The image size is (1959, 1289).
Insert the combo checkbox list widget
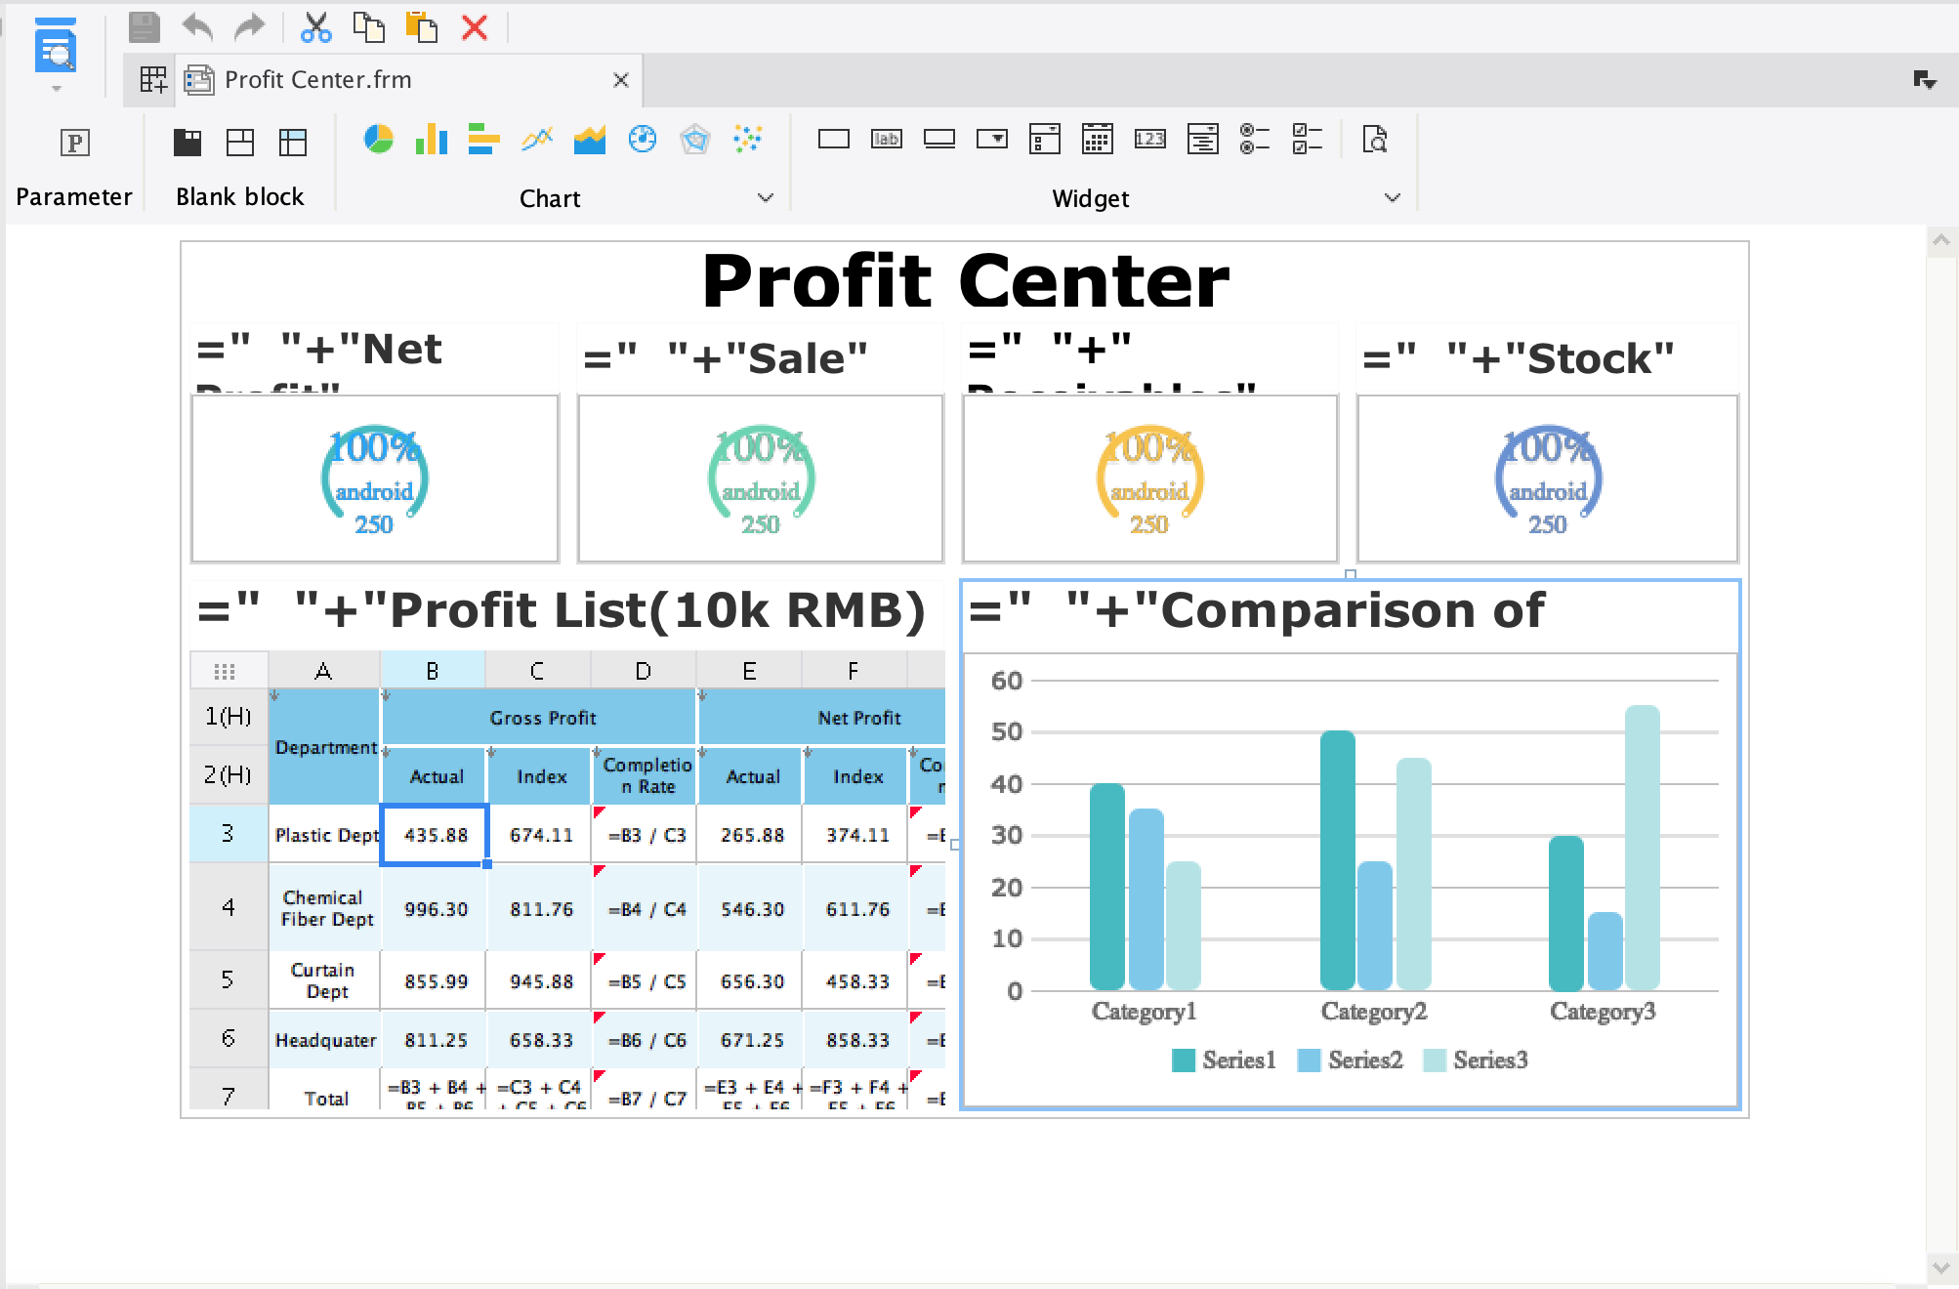pyautogui.click(x=1045, y=140)
